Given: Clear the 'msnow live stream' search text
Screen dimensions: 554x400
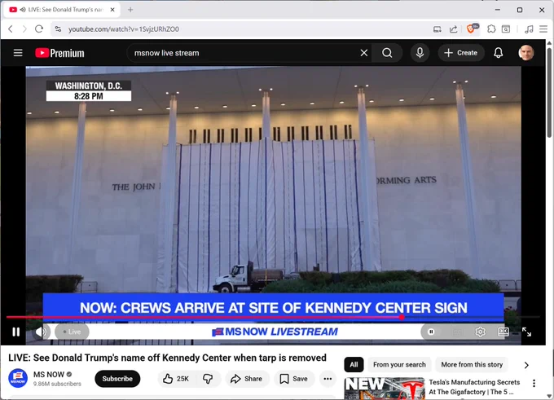Looking at the screenshot, I should click(x=364, y=53).
